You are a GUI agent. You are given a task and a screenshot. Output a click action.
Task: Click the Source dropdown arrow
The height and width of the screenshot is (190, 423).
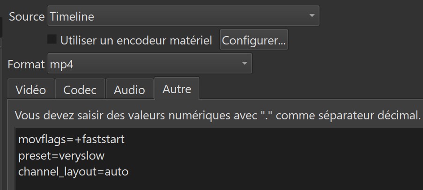point(312,16)
